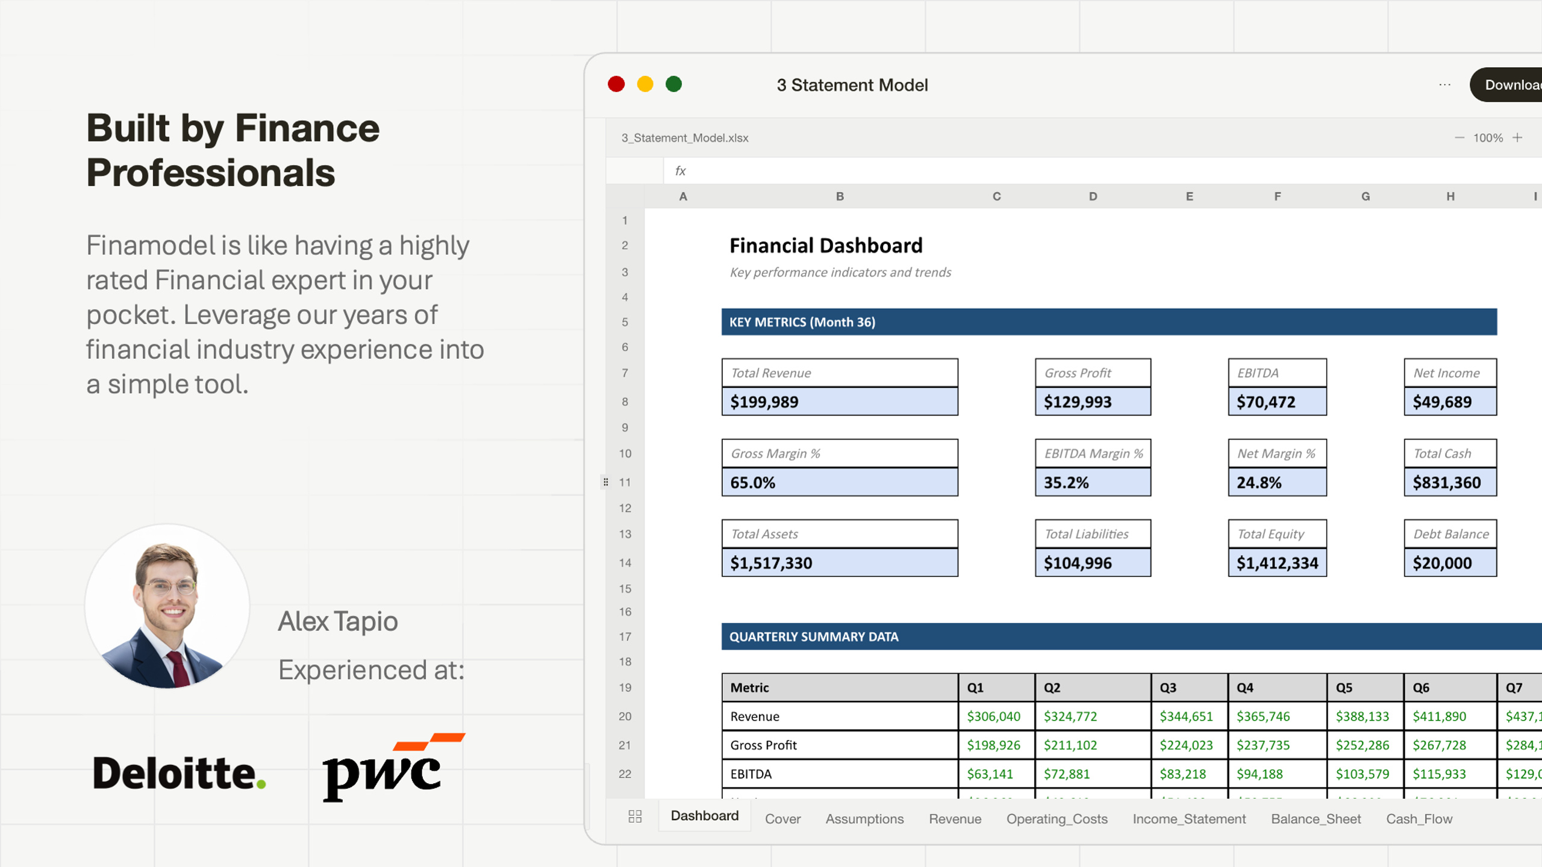The width and height of the screenshot is (1542, 867).
Task: Click the Download button
Action: [x=1506, y=85]
